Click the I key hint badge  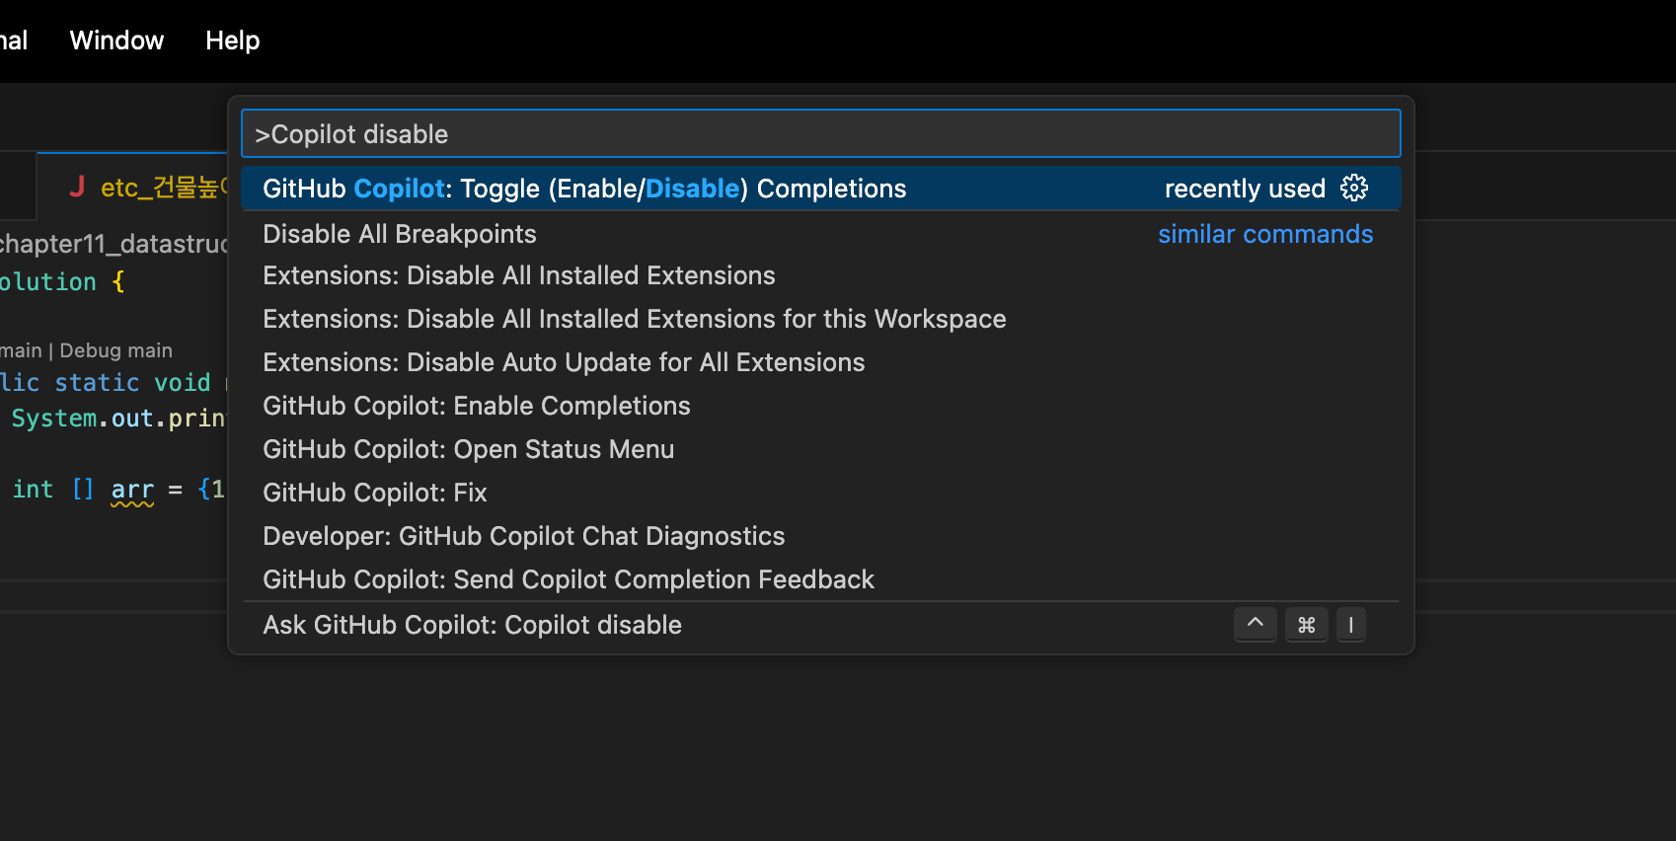point(1351,624)
